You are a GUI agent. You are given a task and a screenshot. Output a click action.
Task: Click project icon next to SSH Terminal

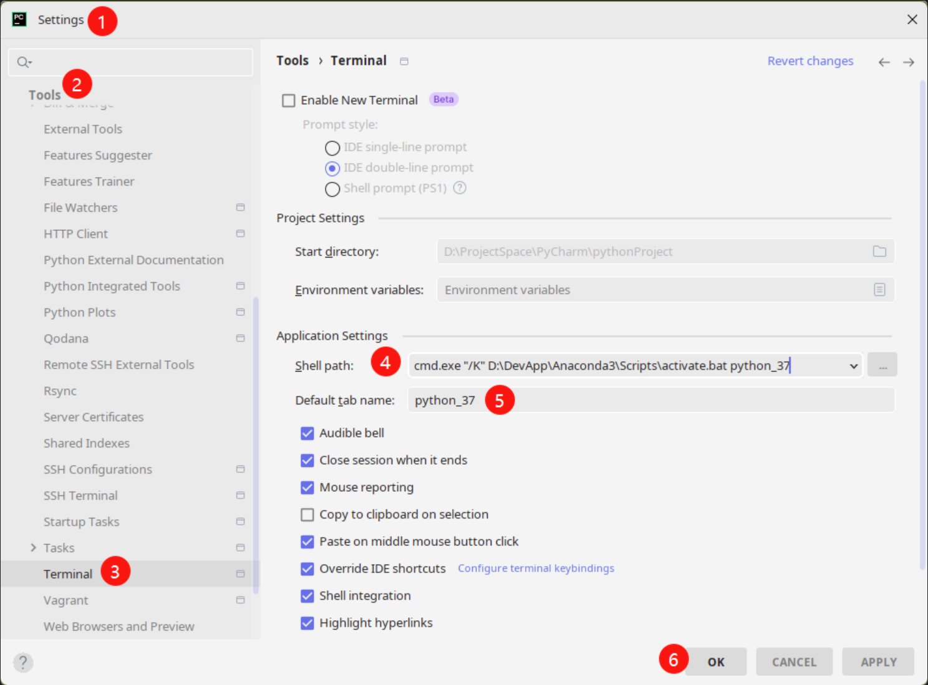(x=240, y=495)
